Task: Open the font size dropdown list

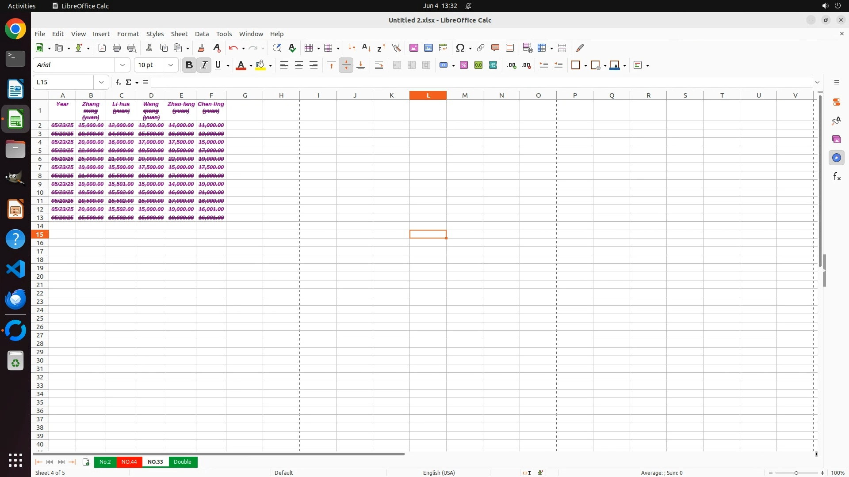Action: pos(171,65)
